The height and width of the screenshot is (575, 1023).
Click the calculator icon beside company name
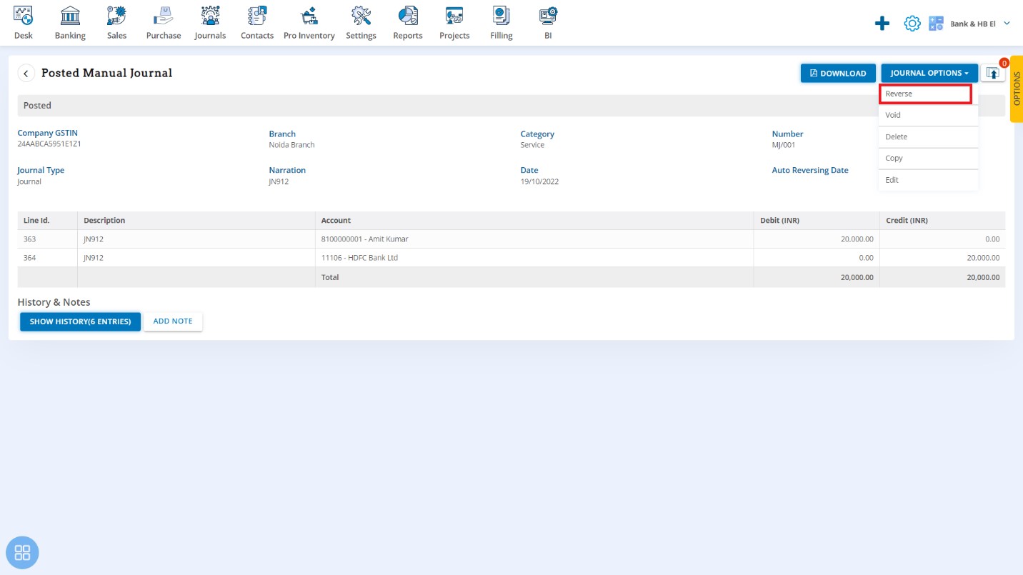936,24
